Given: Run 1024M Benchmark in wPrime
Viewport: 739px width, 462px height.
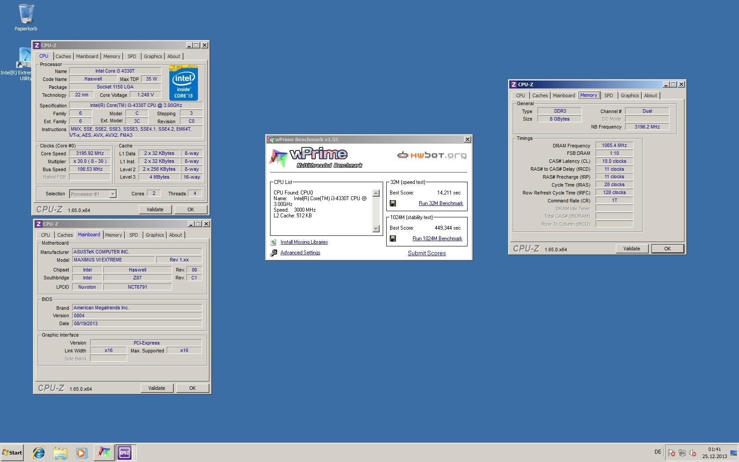Looking at the screenshot, I should 437,238.
